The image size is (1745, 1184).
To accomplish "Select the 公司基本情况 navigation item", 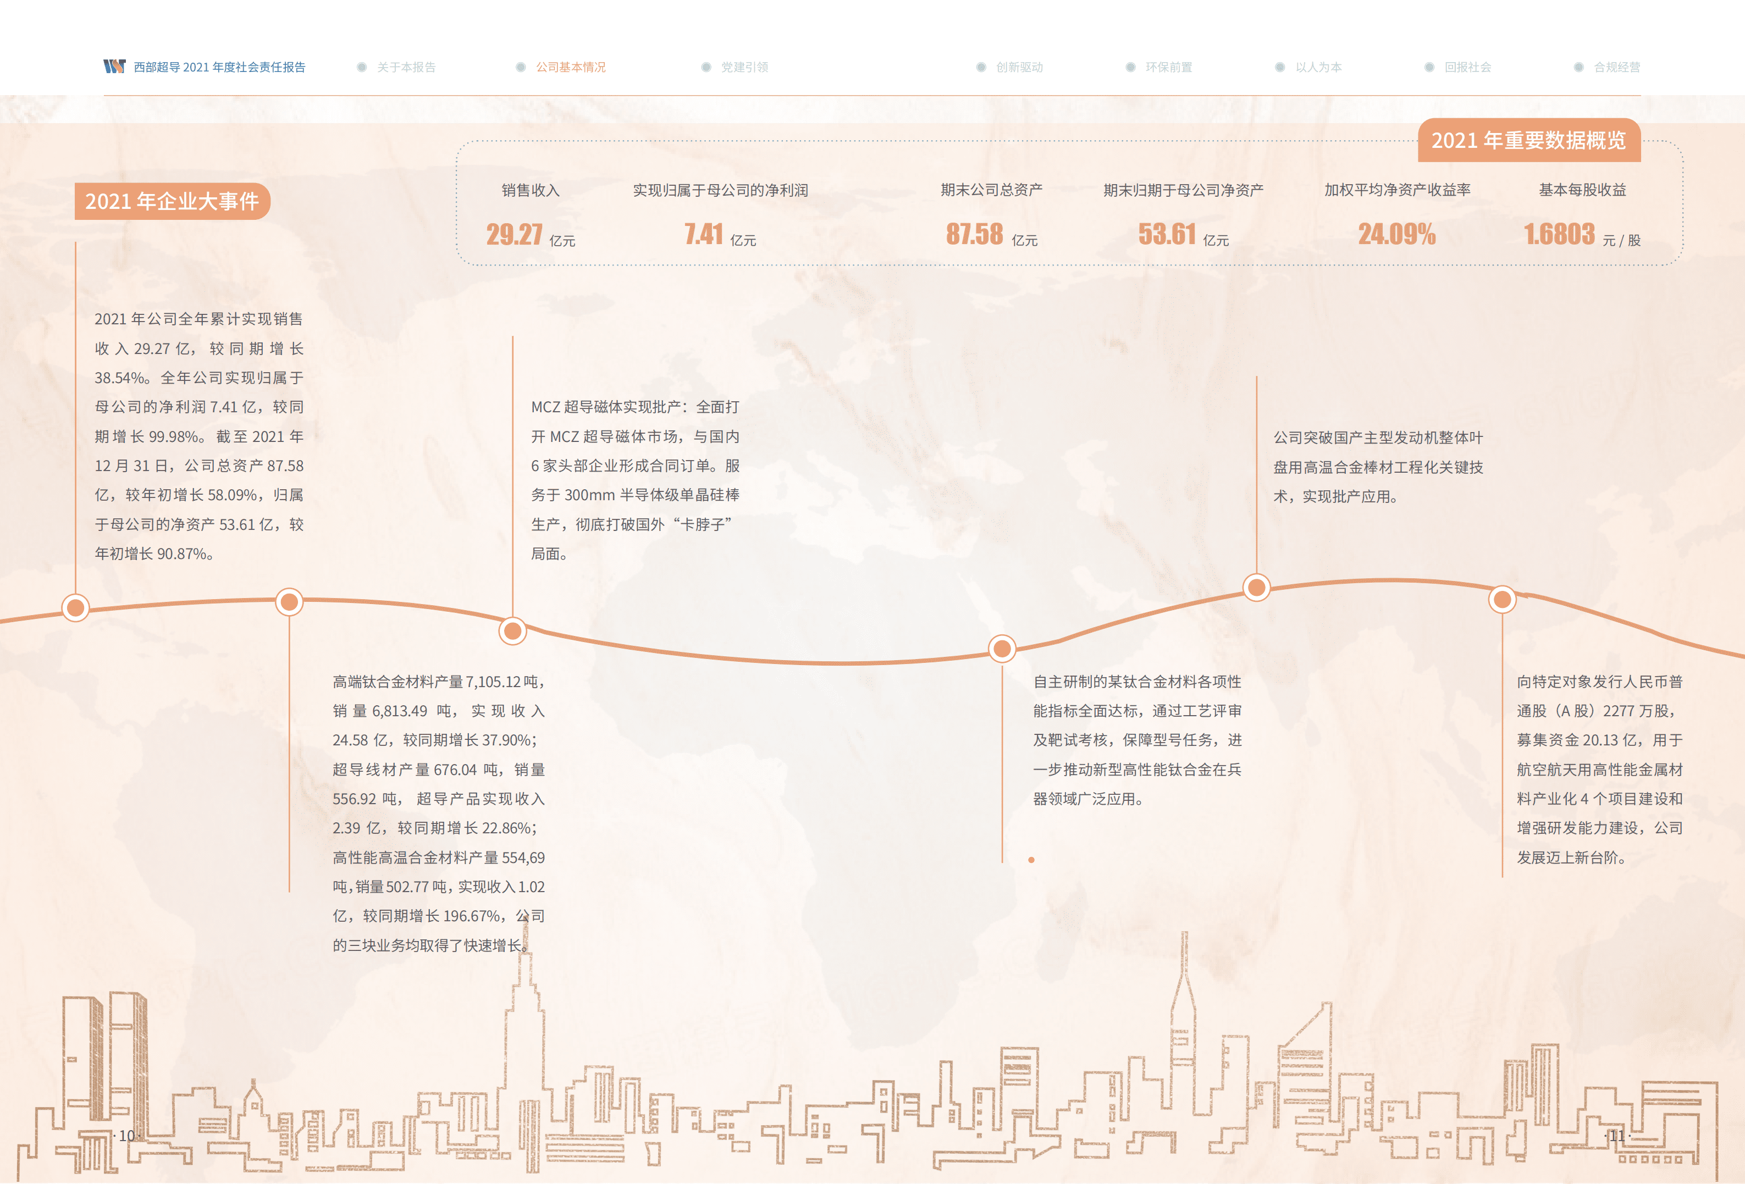I will coord(573,67).
